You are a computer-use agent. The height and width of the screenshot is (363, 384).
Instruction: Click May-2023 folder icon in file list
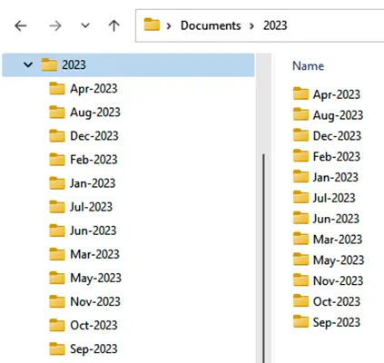pos(300,259)
